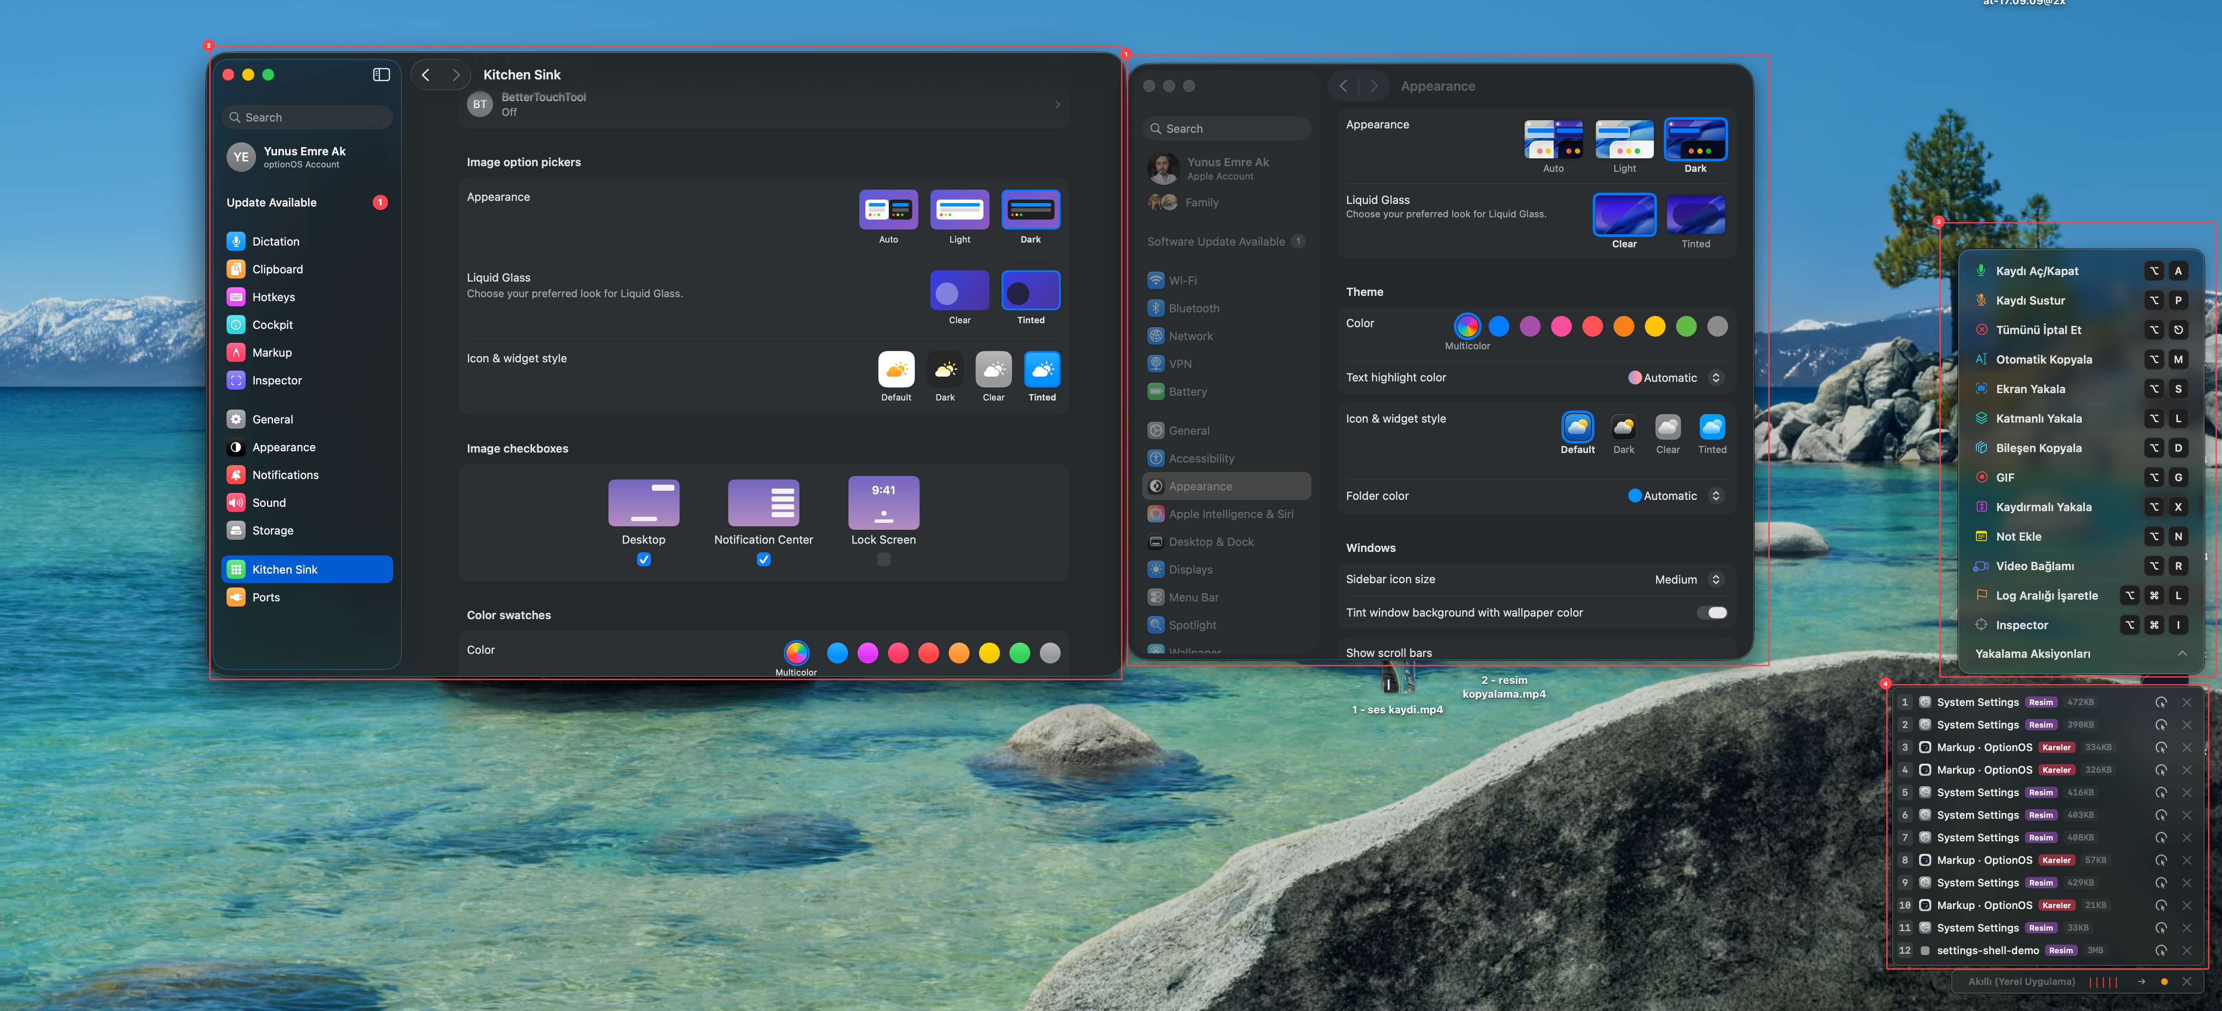Viewport: 2222px width, 1011px height.
Task: Toggle the sidebar panel icon
Action: pyautogui.click(x=381, y=74)
